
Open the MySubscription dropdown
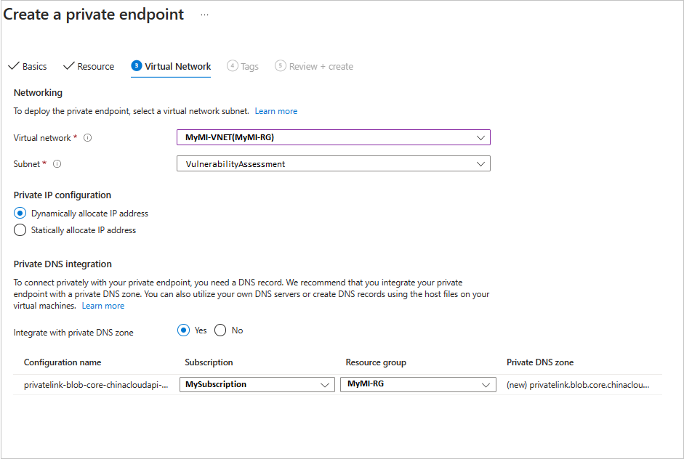[257, 385]
